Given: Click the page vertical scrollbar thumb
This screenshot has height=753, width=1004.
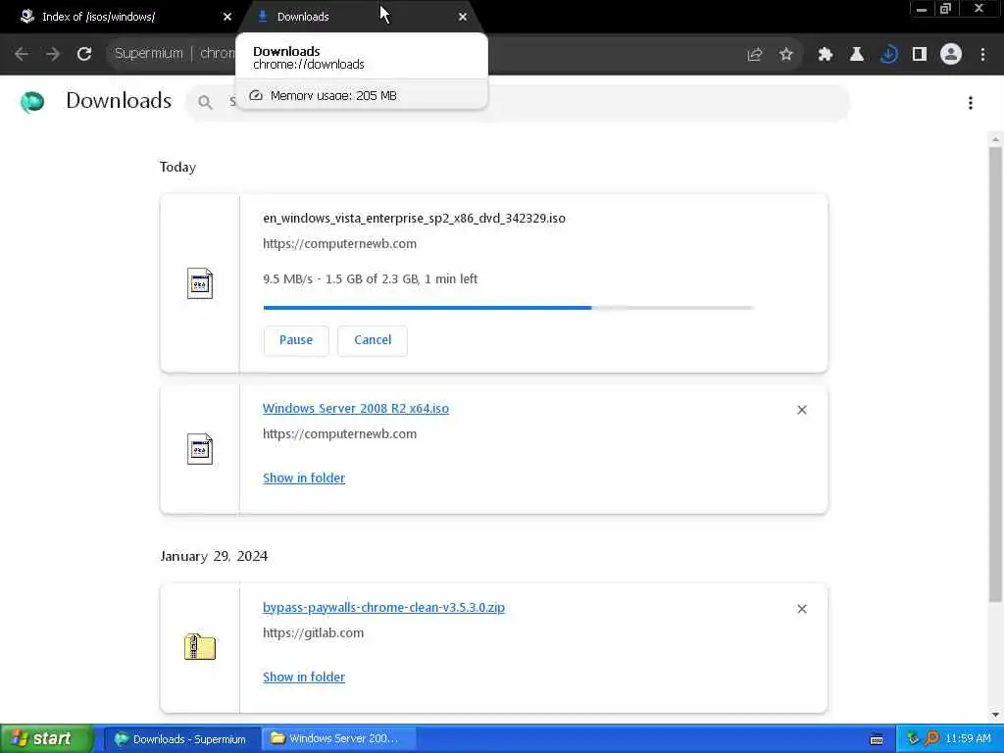Looking at the screenshot, I should coord(995,375).
